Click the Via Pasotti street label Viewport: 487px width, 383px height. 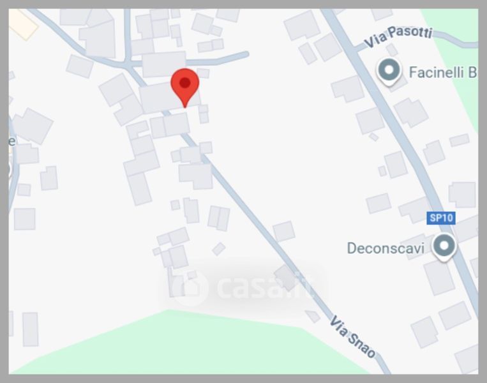398,36
